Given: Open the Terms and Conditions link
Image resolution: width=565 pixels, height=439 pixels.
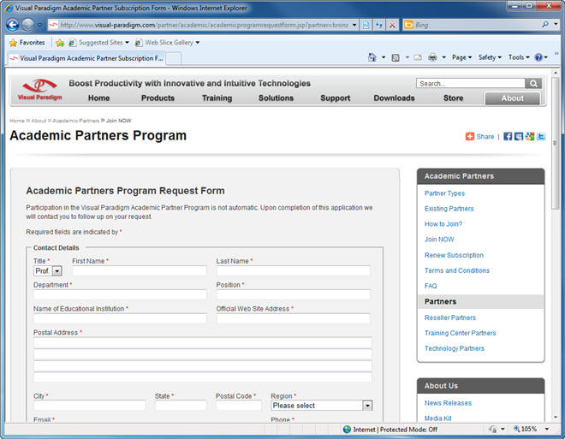Looking at the screenshot, I should pos(457,270).
